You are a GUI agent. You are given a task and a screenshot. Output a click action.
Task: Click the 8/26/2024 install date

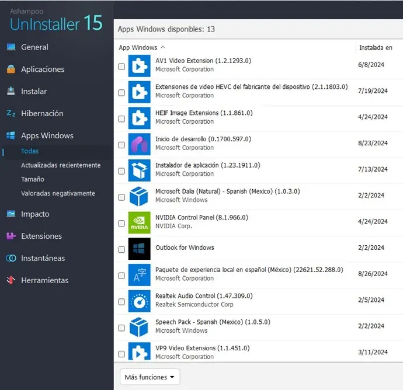pos(373,274)
